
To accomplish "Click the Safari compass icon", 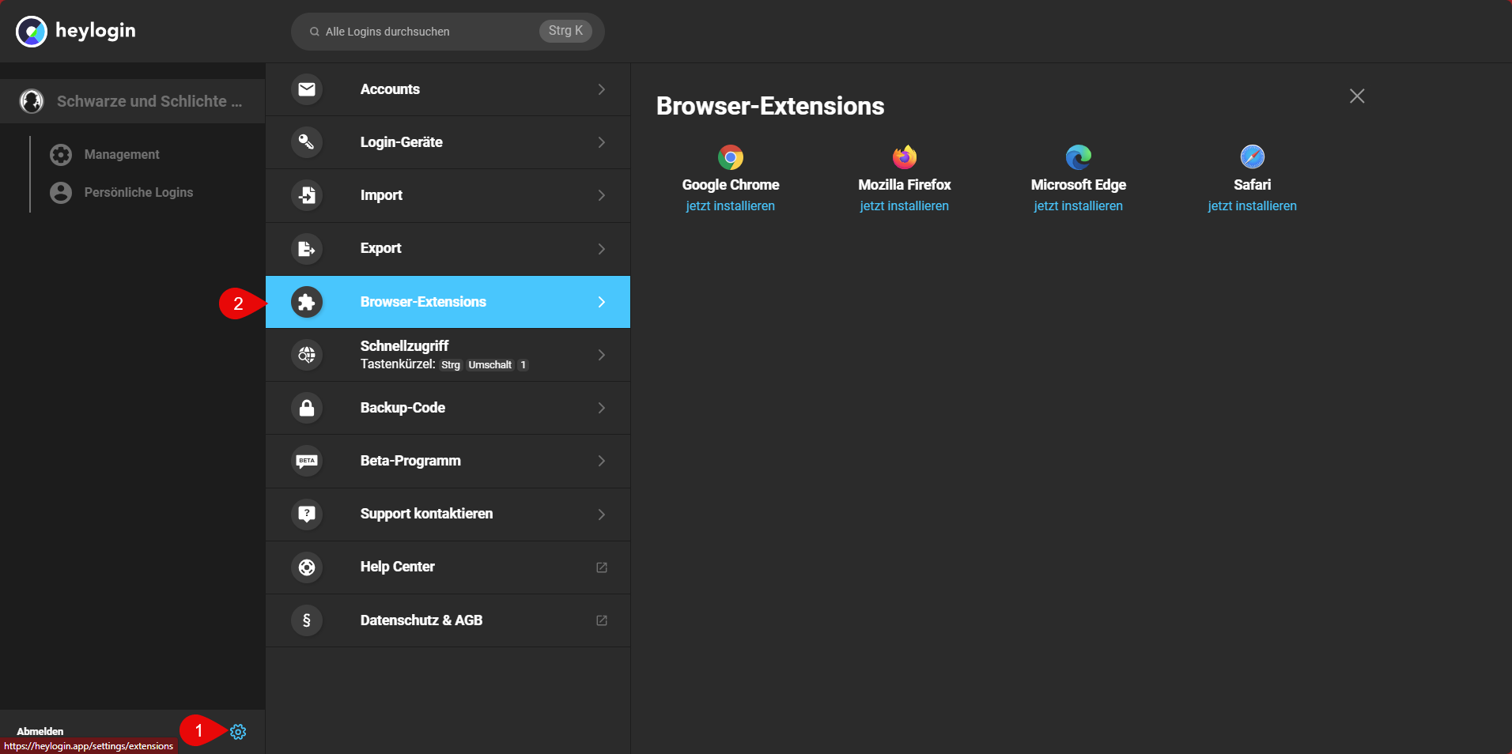I will [x=1252, y=157].
